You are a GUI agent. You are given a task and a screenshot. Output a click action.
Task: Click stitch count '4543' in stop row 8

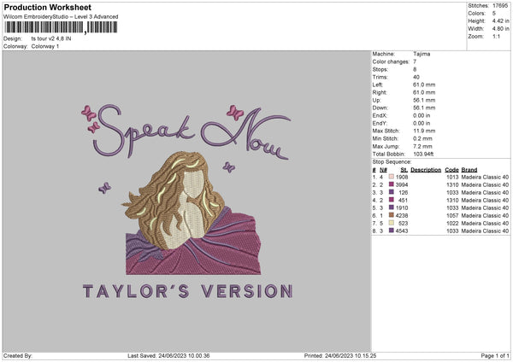[x=402, y=231]
